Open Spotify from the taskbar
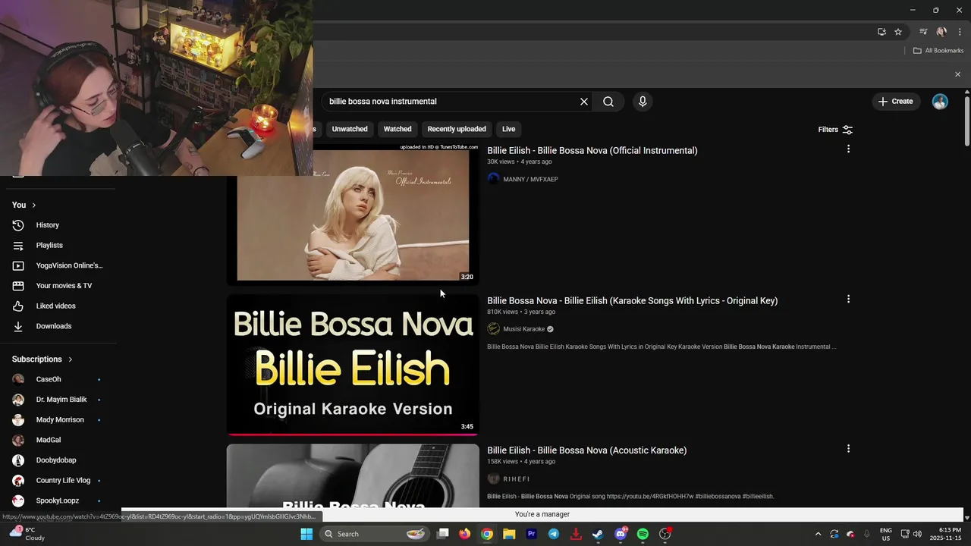 tap(643, 534)
